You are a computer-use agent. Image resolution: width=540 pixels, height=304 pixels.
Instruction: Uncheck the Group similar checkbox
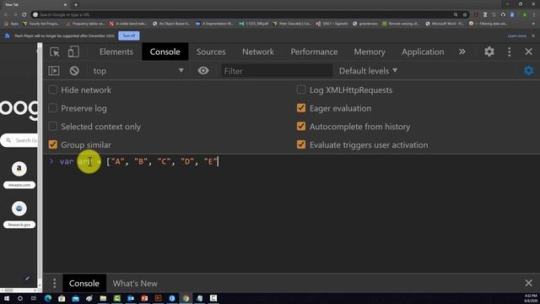[52, 144]
